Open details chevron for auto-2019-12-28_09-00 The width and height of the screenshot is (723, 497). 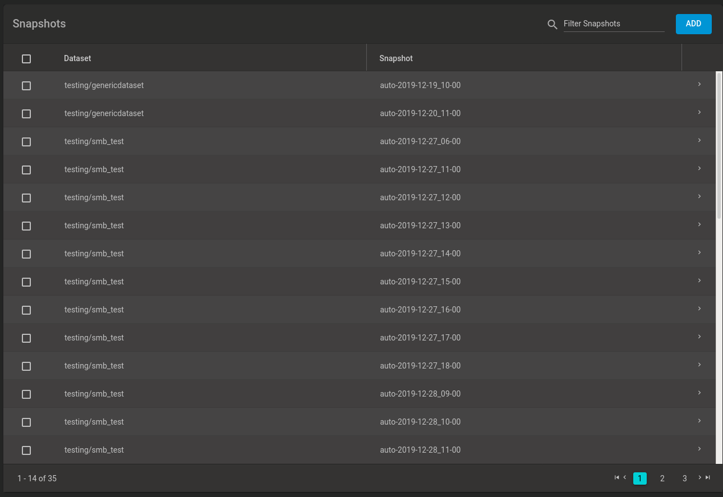(x=699, y=393)
